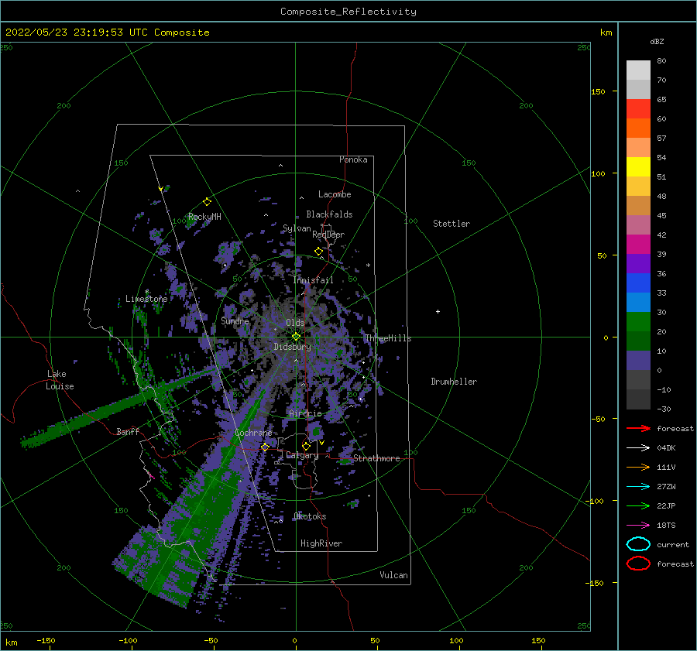Click the Innisfail label on map

pyautogui.click(x=313, y=280)
